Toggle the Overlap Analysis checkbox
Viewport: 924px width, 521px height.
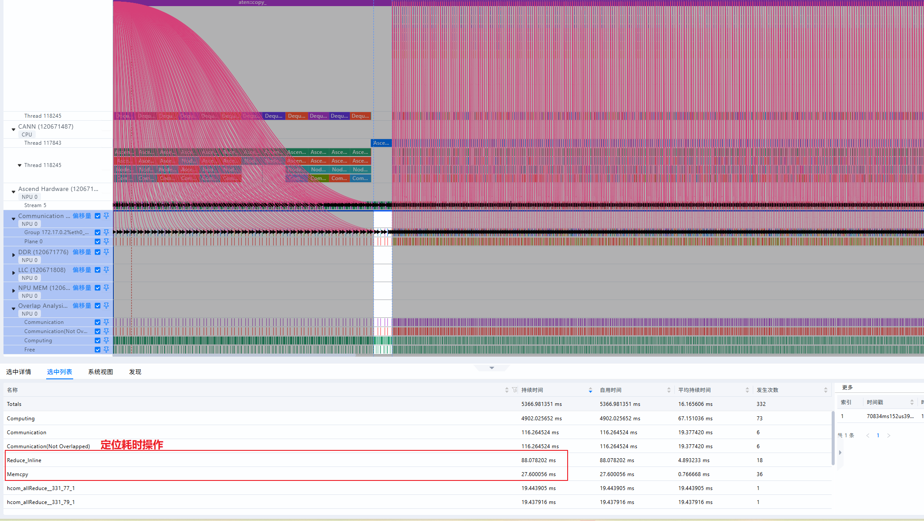coord(98,306)
